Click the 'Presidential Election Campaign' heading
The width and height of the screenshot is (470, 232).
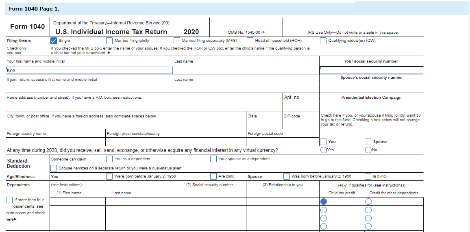point(371,98)
